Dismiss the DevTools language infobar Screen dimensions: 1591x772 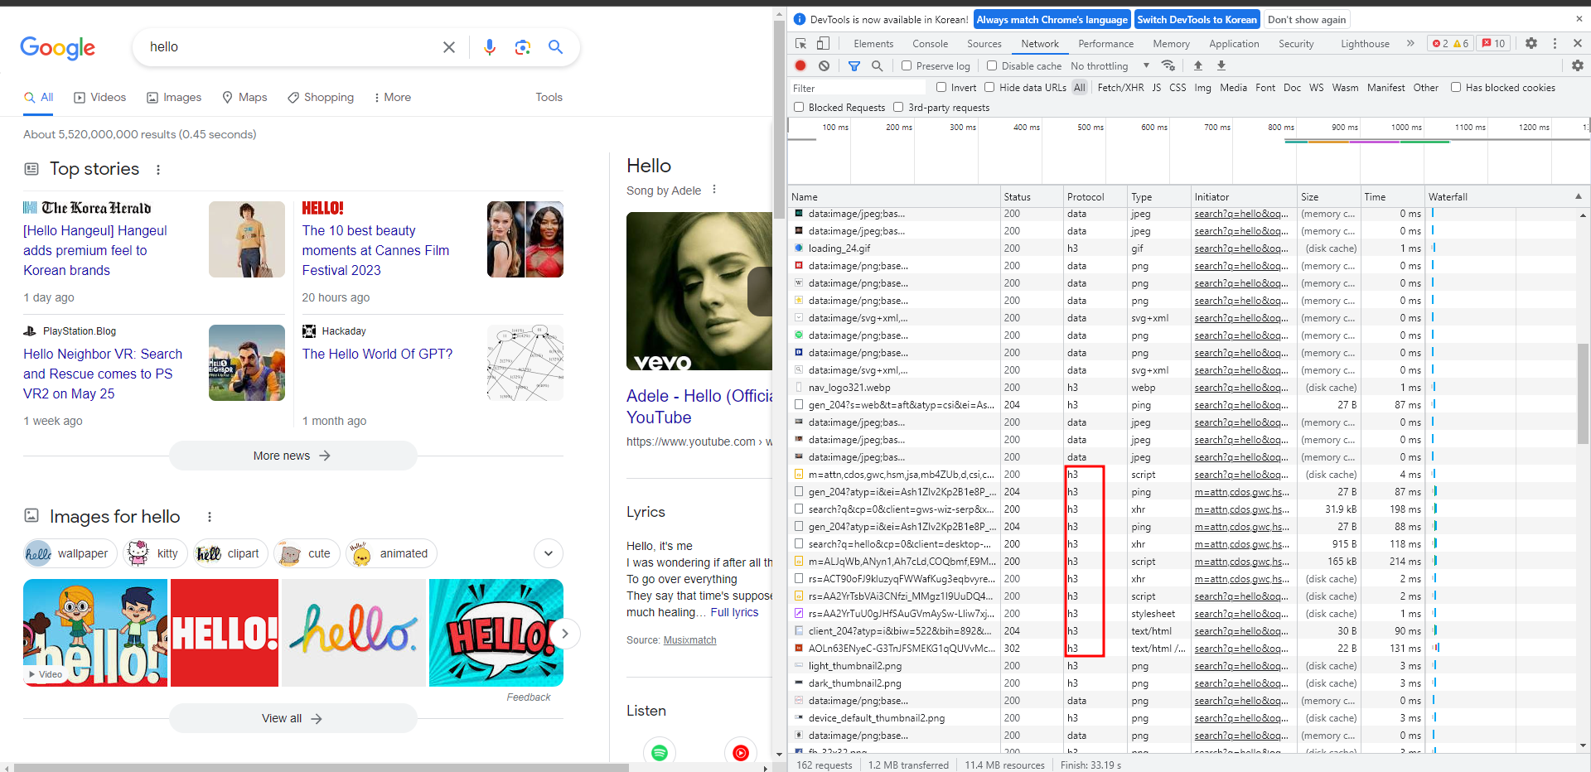pyautogui.click(x=1579, y=19)
